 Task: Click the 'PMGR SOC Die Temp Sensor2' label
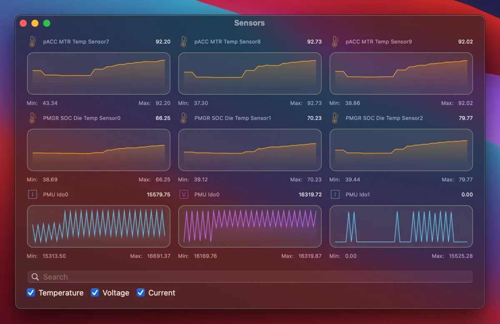tap(384, 118)
